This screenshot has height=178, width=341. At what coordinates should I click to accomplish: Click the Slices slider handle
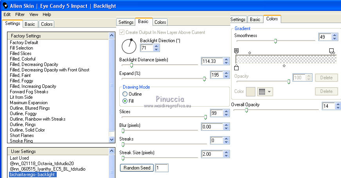pyautogui.click(x=205, y=117)
